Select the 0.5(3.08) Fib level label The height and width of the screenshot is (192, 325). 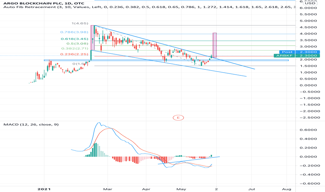77,44
